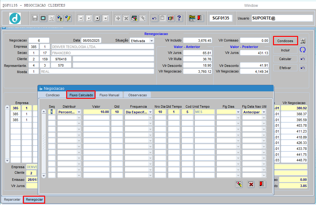Click the save diskette toolbar icon
The width and height of the screenshot is (316, 205).
[x=35, y=18]
